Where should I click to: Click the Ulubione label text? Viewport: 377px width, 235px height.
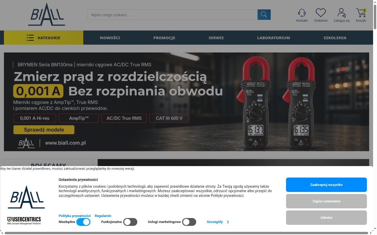(321, 21)
